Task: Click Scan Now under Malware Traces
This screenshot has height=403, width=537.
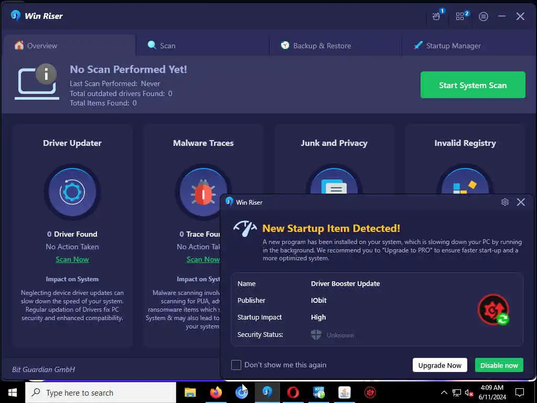Action: point(203,259)
